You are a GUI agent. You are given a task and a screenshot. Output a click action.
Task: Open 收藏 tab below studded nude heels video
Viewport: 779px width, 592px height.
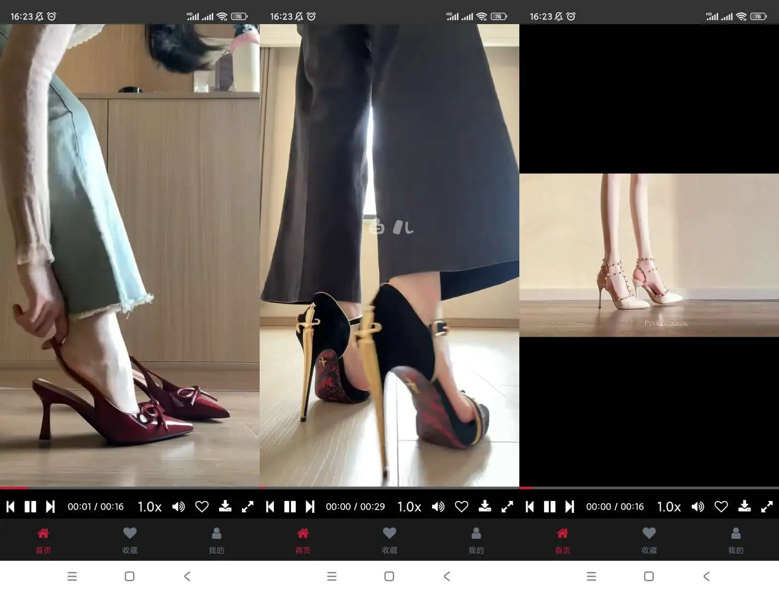[649, 540]
